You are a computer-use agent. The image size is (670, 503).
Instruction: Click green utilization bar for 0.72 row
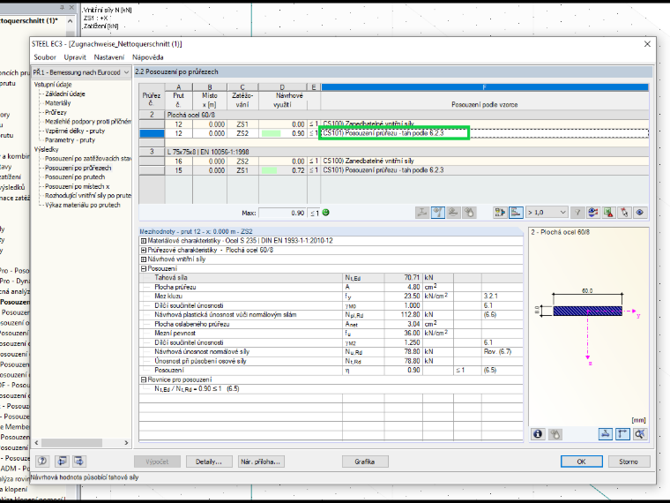269,170
